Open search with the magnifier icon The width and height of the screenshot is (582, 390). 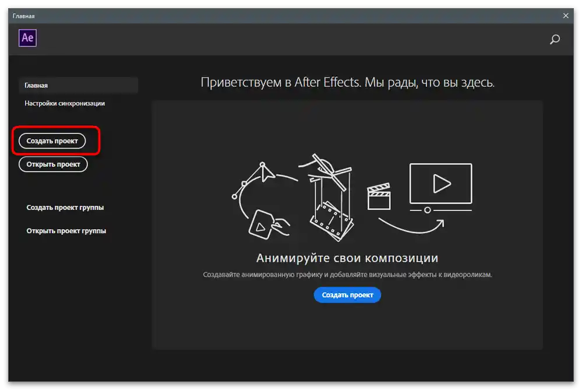(x=555, y=39)
